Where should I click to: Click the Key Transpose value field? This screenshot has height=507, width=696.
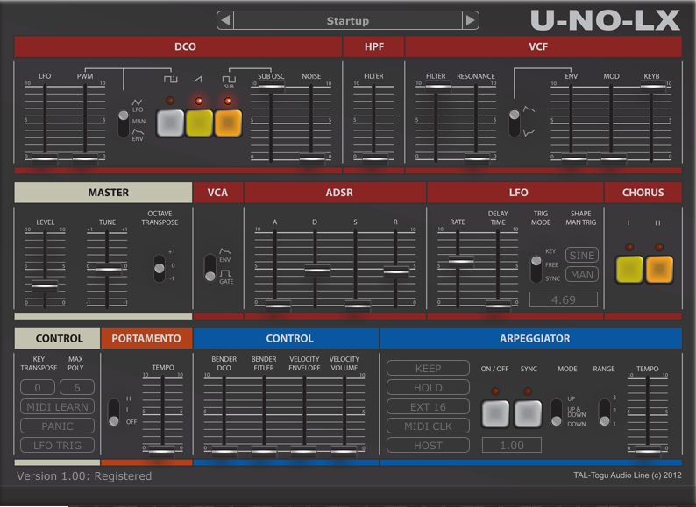[x=38, y=388]
